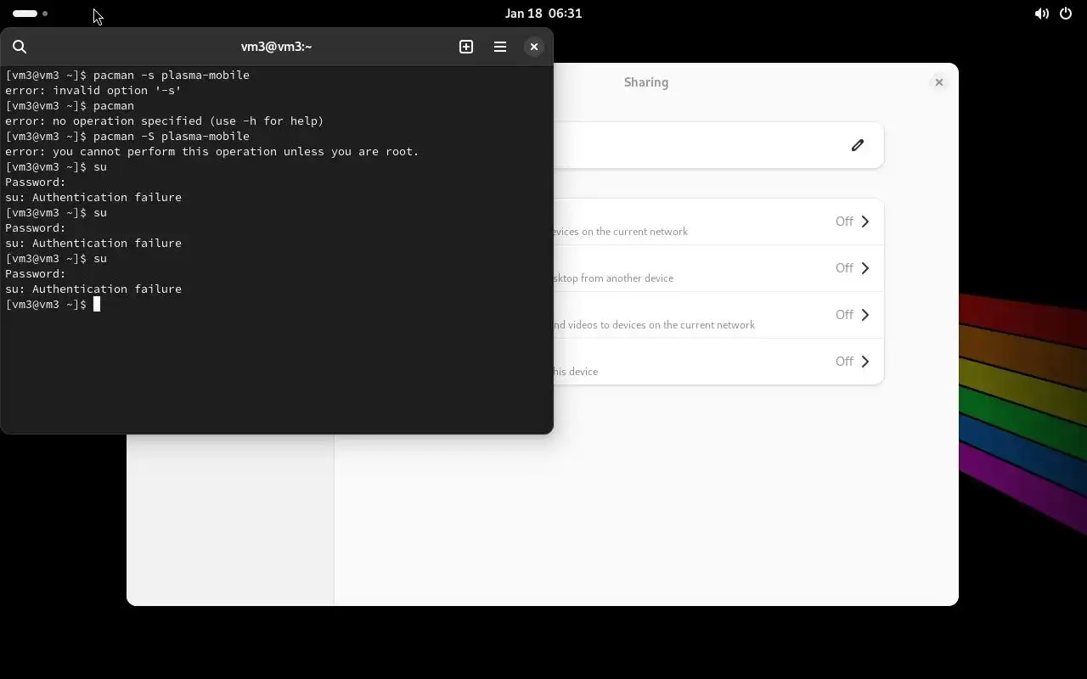Click the Activities workspace indicator
Screen dimensions: 1087x679
pos(31,14)
